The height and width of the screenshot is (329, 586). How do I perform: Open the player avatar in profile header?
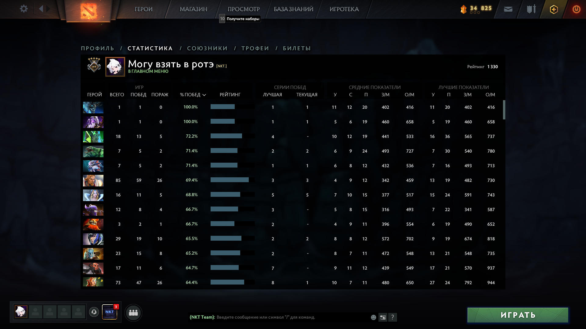pos(115,67)
